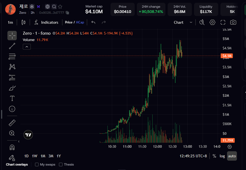246x170 pixels.
Task: Search the token with magnifier icon
Action: (x=54, y=7)
